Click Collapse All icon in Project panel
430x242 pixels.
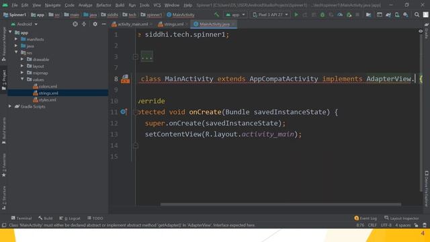click(84, 24)
